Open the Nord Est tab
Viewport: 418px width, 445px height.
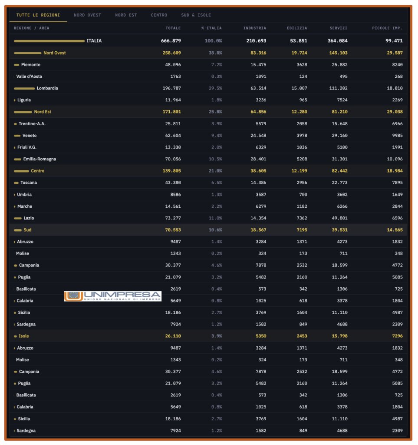click(126, 15)
